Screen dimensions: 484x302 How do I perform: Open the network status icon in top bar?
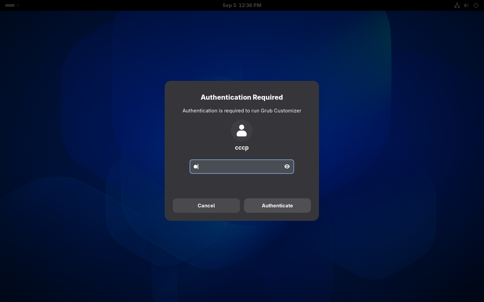tap(457, 5)
